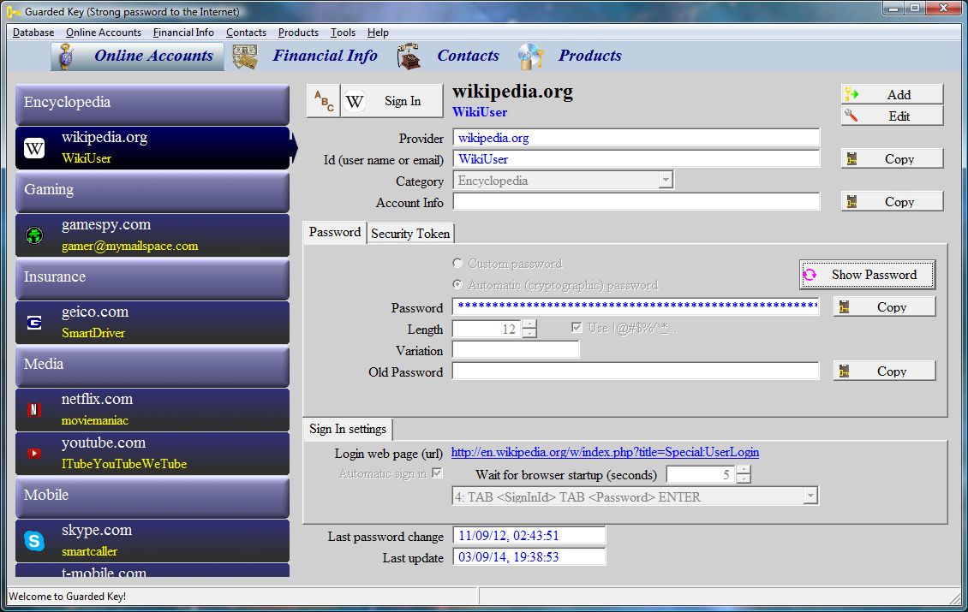Image resolution: width=968 pixels, height=612 pixels.
Task: Decrease Wait for browser startup seconds
Action: tap(744, 478)
